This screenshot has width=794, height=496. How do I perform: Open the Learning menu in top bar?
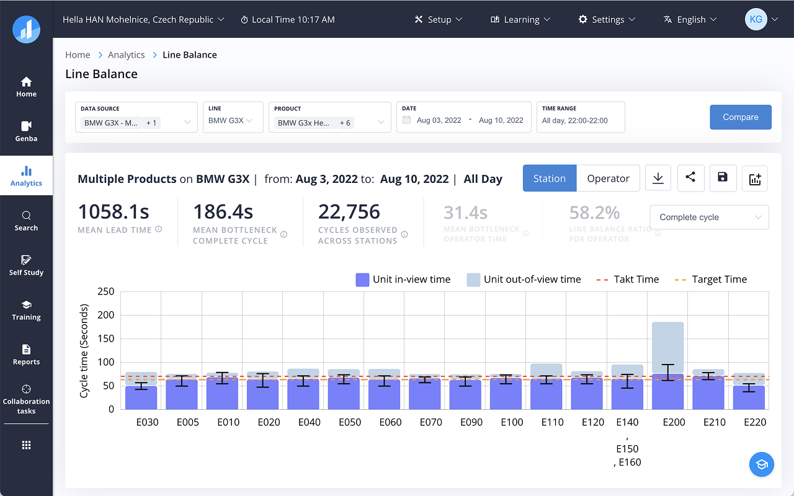pos(520,19)
